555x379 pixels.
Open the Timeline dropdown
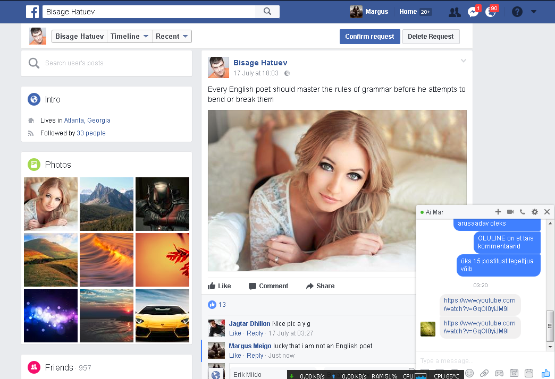click(x=130, y=37)
